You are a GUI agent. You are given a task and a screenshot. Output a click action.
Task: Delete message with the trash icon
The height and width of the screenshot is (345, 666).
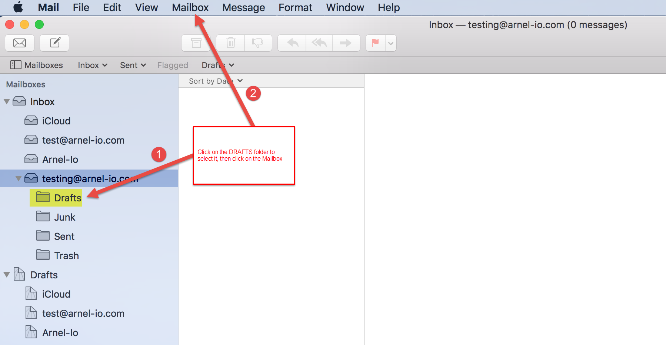click(230, 43)
